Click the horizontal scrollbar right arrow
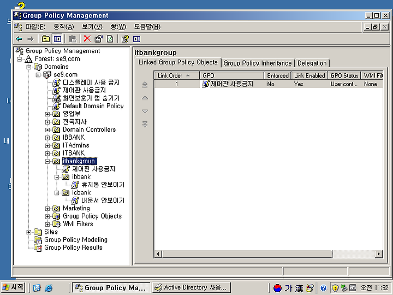 (x=379, y=254)
